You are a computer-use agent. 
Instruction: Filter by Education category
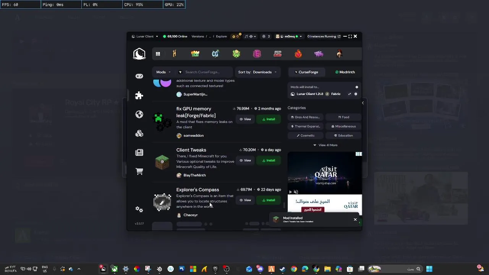point(343,136)
